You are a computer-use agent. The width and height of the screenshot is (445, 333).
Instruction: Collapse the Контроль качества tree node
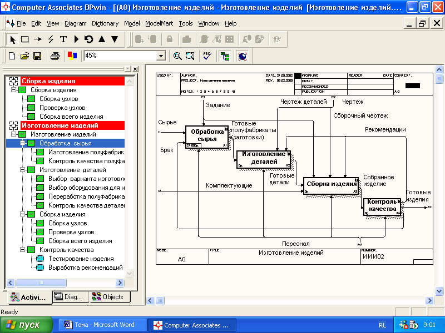(23, 249)
